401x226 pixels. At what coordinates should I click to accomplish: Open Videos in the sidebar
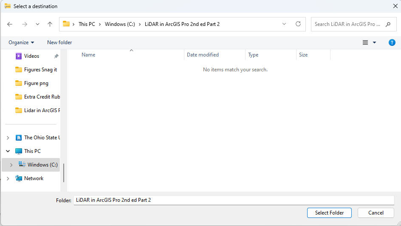point(31,56)
